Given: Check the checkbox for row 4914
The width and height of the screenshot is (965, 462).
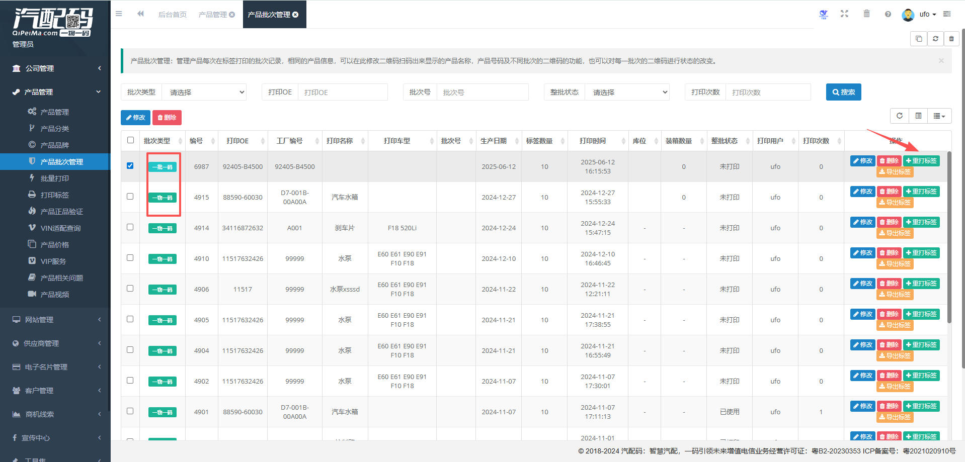Looking at the screenshot, I should pyautogui.click(x=130, y=227).
